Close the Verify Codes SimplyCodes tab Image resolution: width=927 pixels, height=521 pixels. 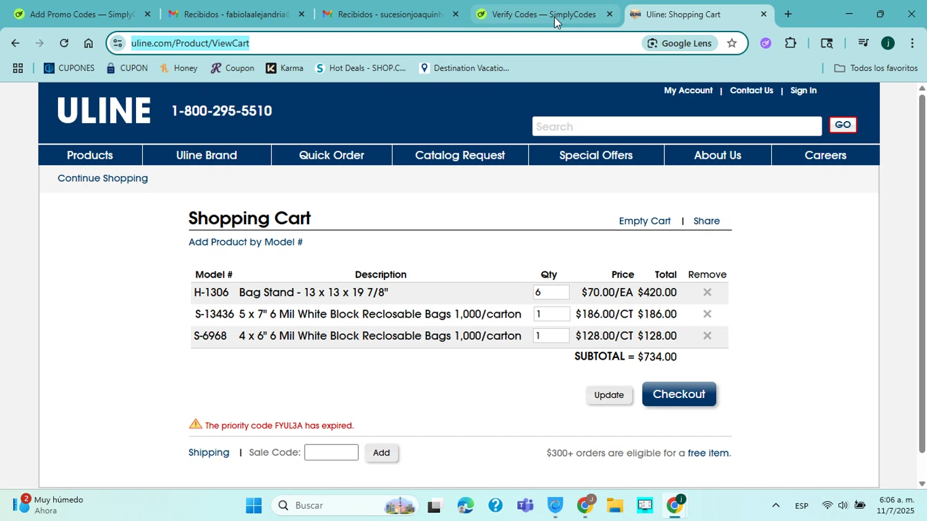(609, 14)
